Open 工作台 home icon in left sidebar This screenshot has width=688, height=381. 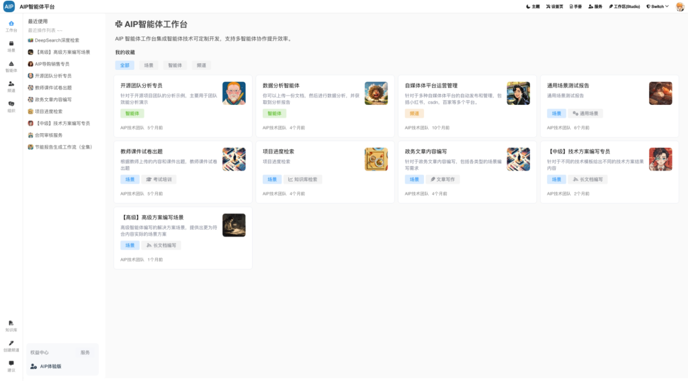[x=11, y=24]
